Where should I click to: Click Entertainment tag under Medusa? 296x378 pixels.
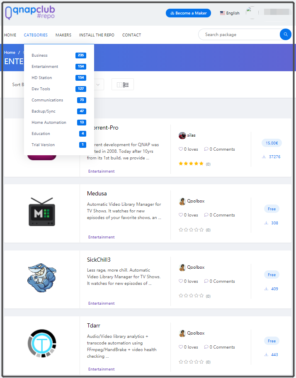click(102, 237)
